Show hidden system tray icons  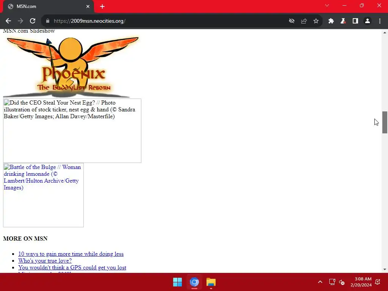[320, 282]
